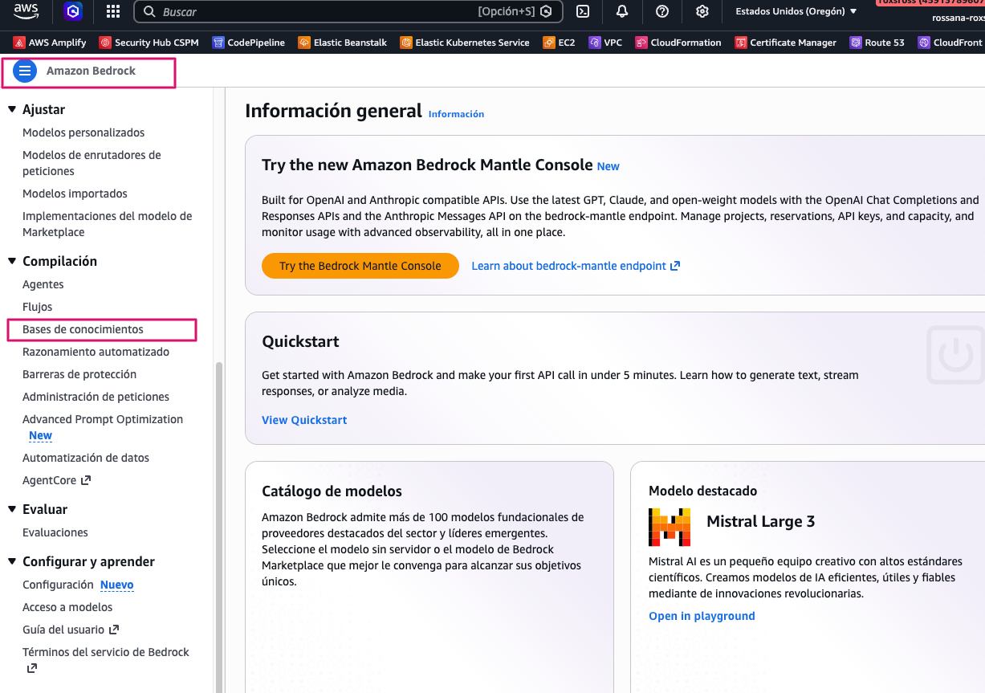Viewport: 985px width, 693px height.
Task: Go to Agentes
Action: coord(43,284)
